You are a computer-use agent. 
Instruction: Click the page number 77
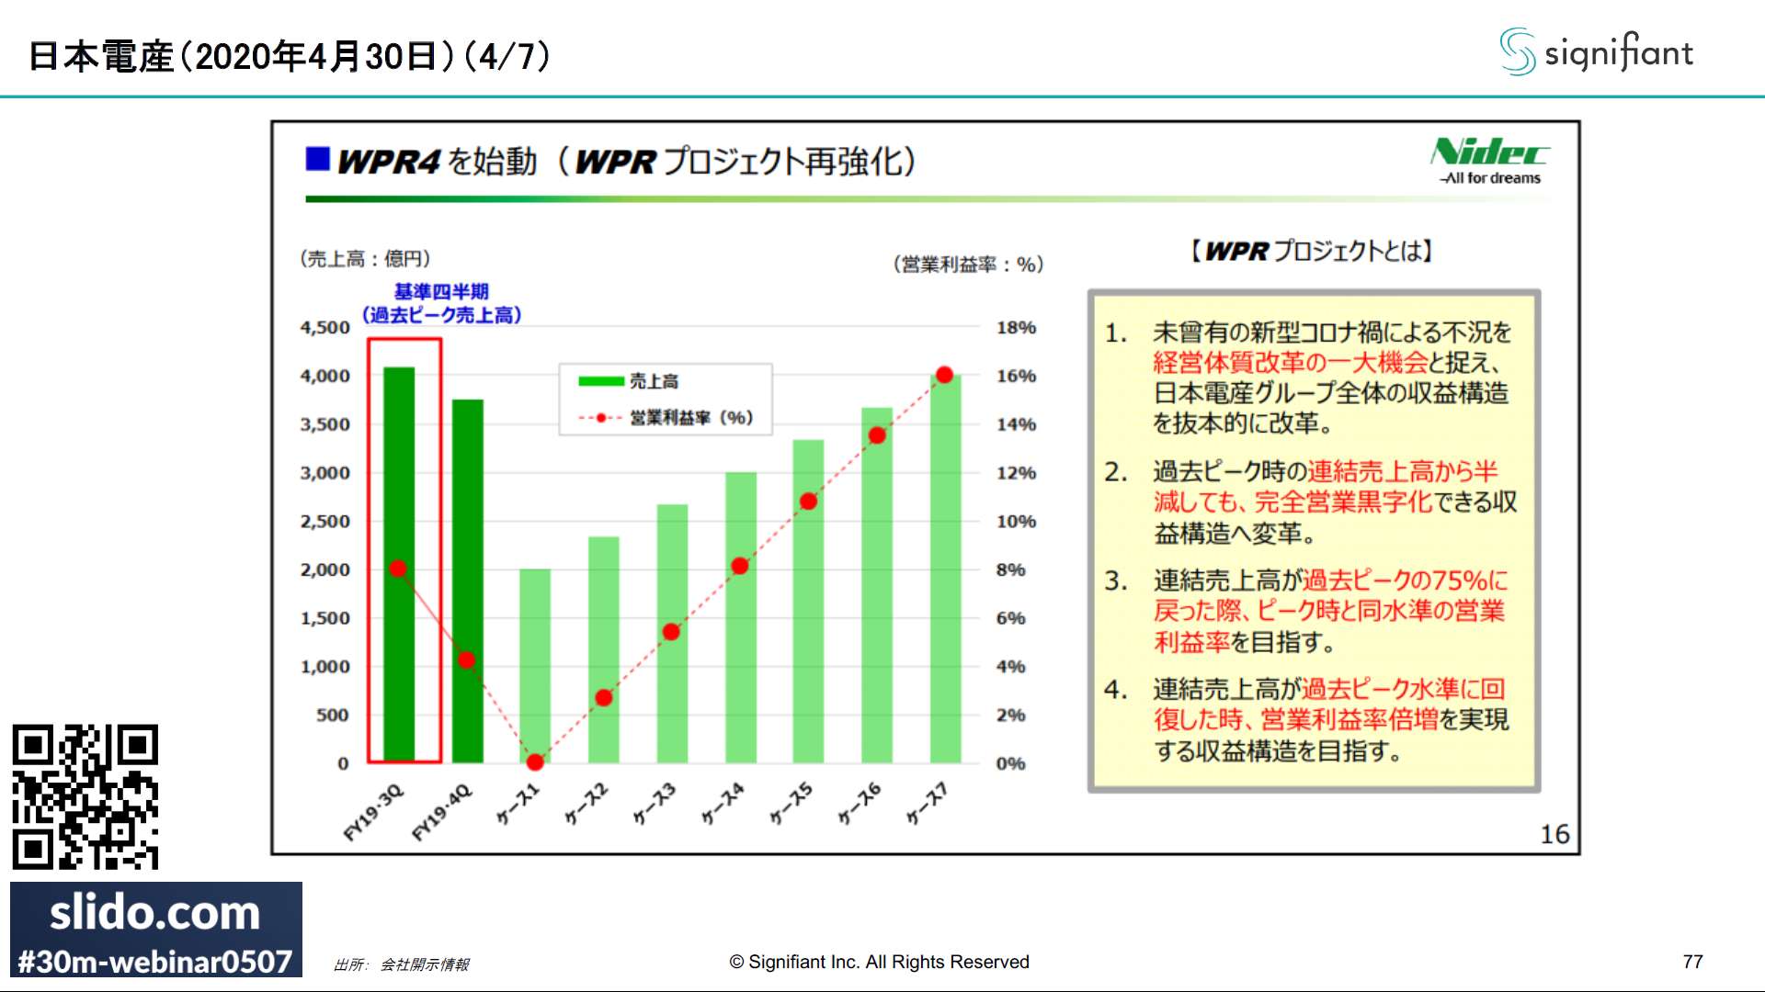click(1692, 961)
